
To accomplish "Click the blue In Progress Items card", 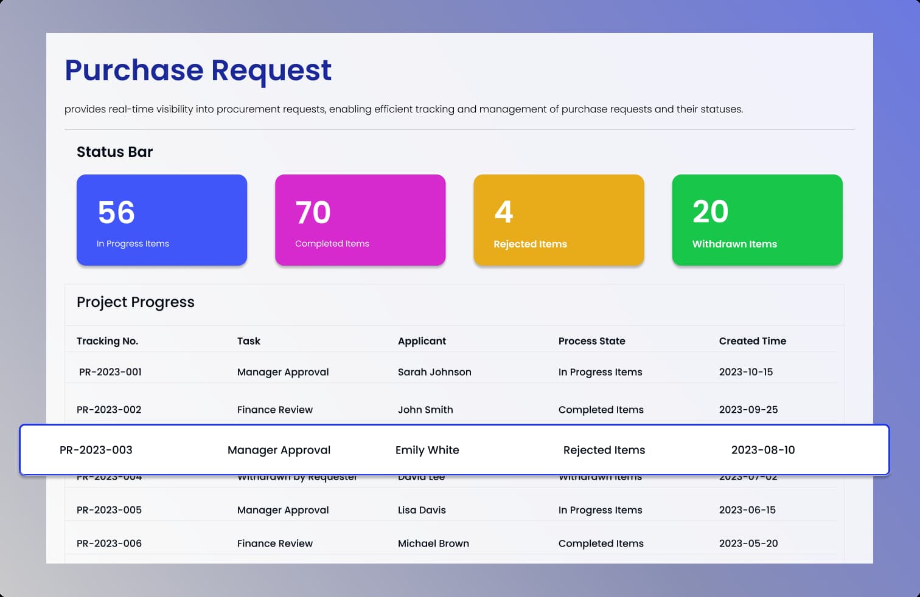I will [x=161, y=220].
